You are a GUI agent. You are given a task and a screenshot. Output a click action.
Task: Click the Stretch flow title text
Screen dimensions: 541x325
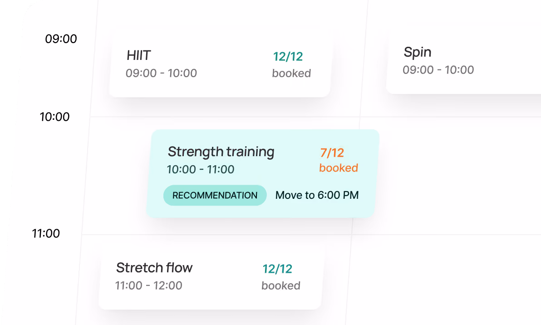154,268
